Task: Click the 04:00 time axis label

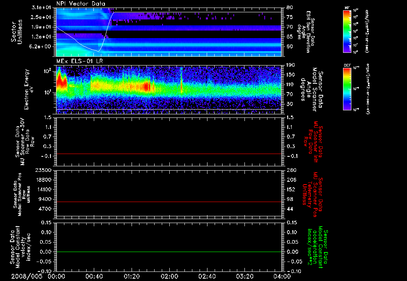Action: pyautogui.click(x=282, y=276)
